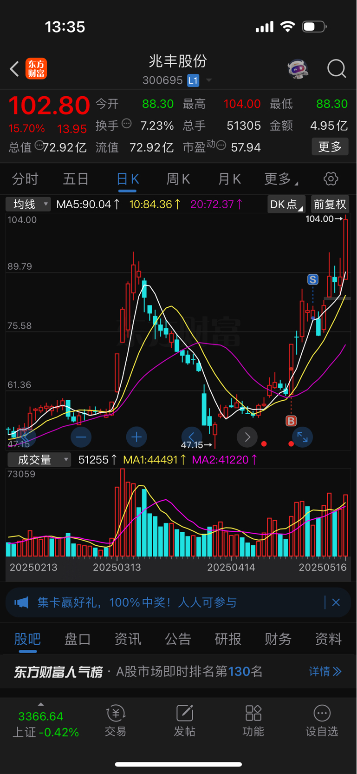Open 交易 trading icon
357x774 pixels.
tap(116, 721)
